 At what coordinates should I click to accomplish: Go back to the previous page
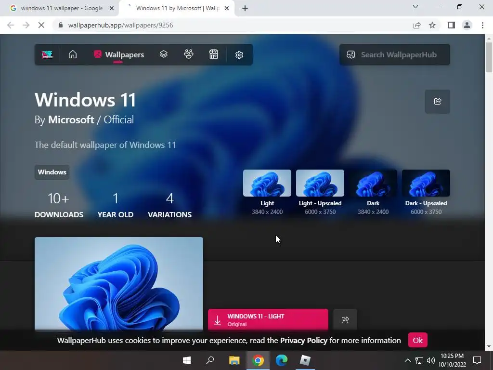[11, 25]
